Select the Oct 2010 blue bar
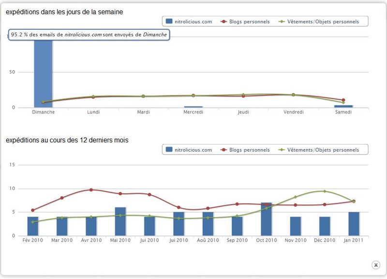 [267, 219]
